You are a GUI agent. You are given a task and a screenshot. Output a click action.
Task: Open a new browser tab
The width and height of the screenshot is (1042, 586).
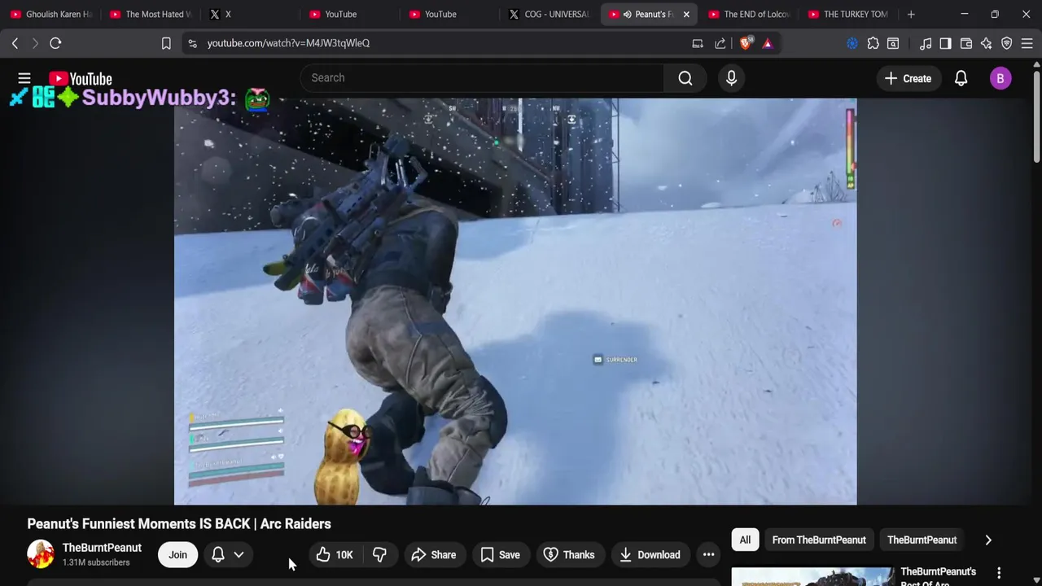pos(911,14)
